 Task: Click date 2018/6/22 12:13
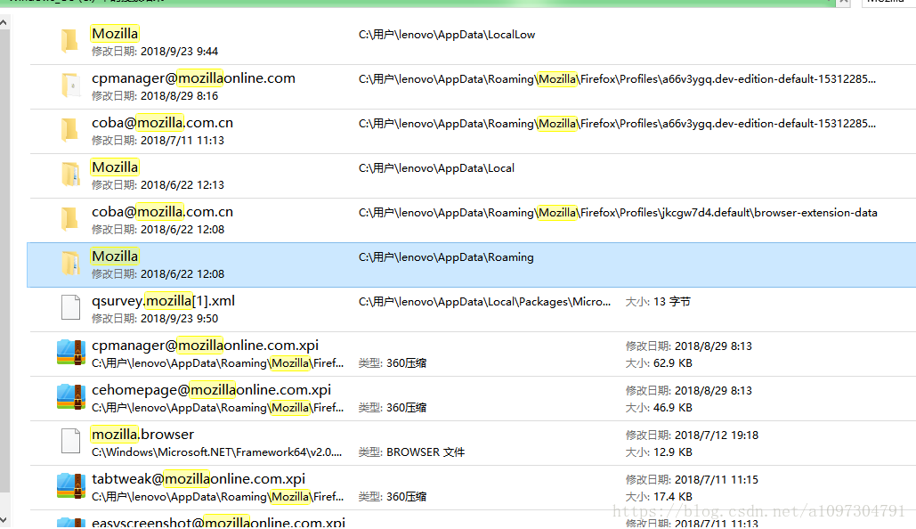click(182, 184)
